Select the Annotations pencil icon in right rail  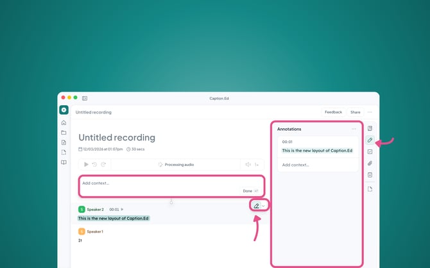point(370,140)
